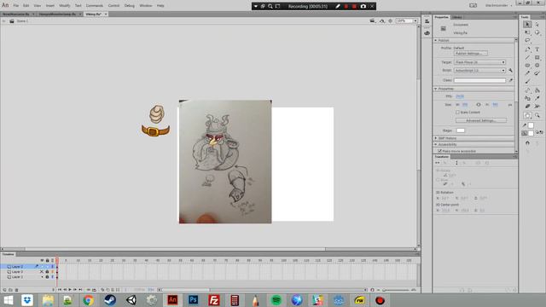Image resolution: width=546 pixels, height=307 pixels.
Task: Click the magnifier icon in recording toolbar
Action: (270, 6)
